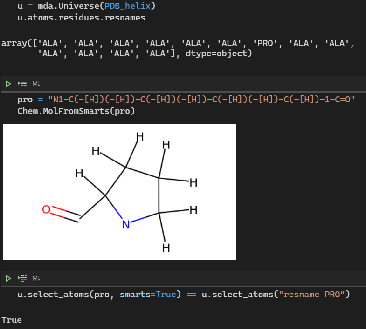Click the red O atom in the molecule
This screenshot has height=329, width=366.
pyautogui.click(x=46, y=209)
